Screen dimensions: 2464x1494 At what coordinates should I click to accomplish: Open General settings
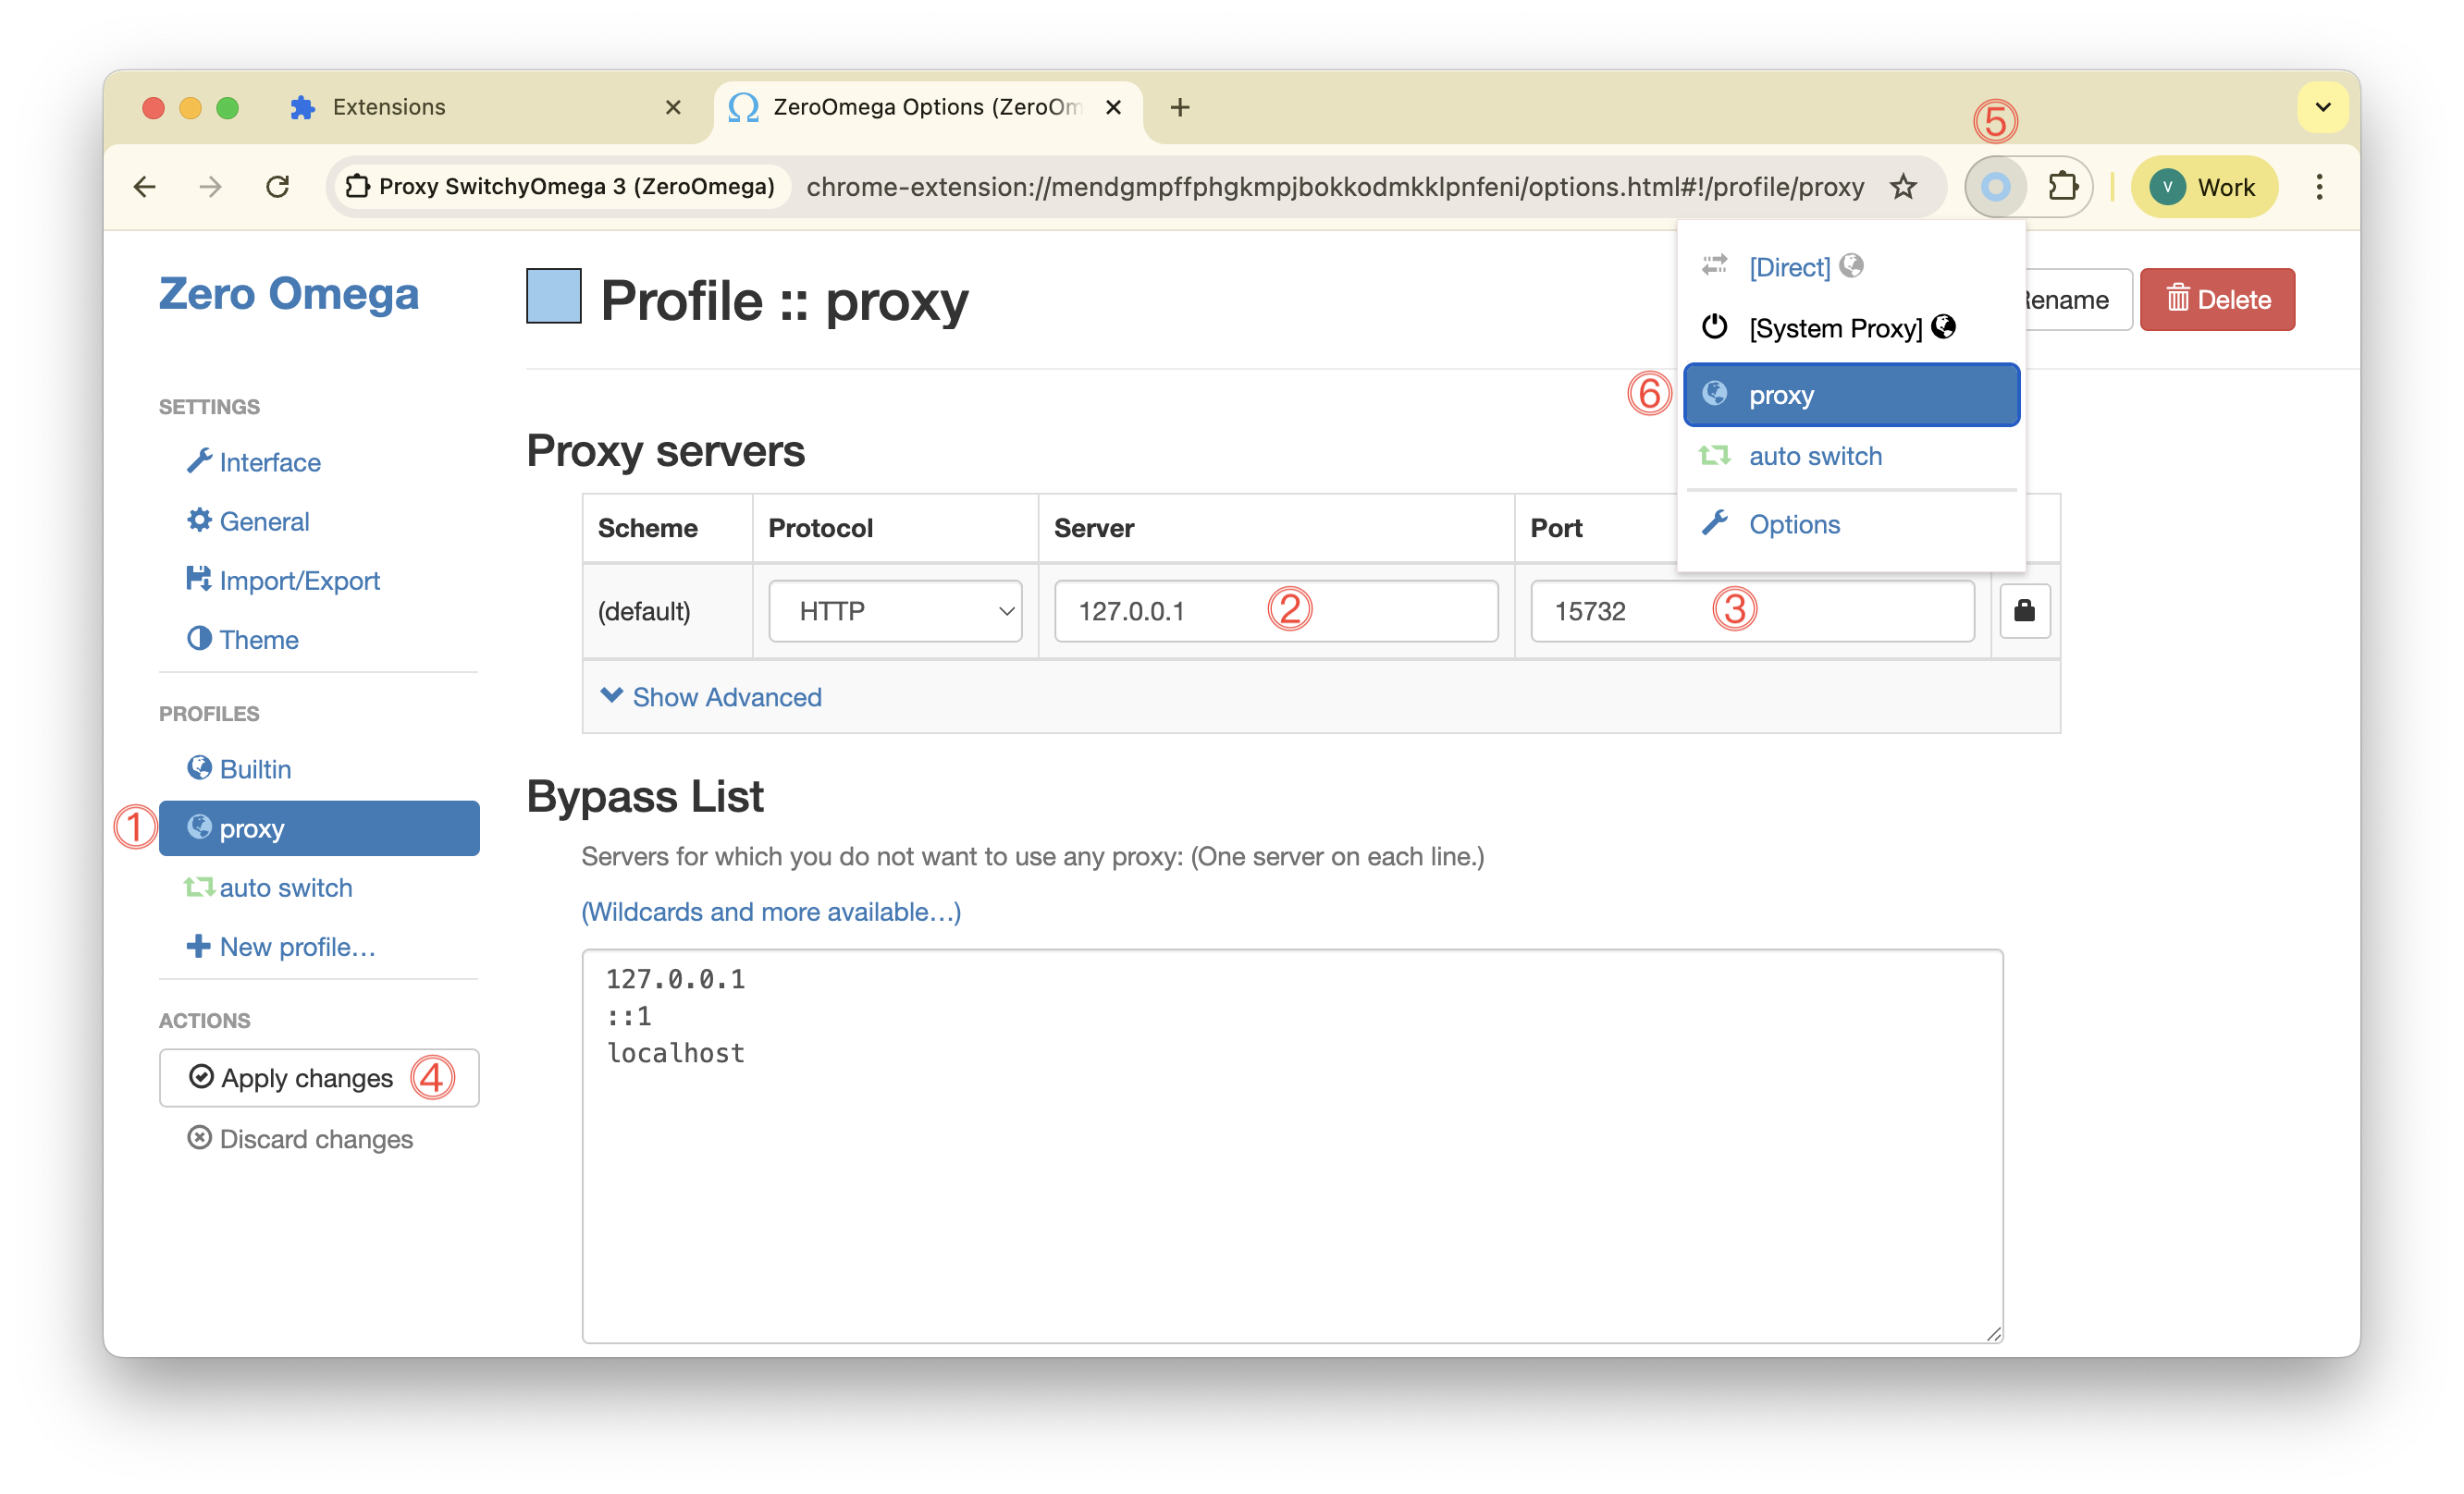264,520
